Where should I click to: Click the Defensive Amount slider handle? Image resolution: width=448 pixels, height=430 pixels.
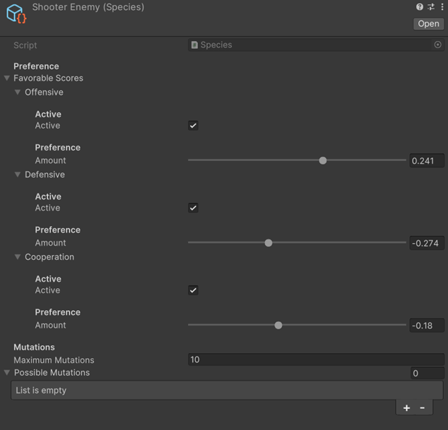click(269, 243)
